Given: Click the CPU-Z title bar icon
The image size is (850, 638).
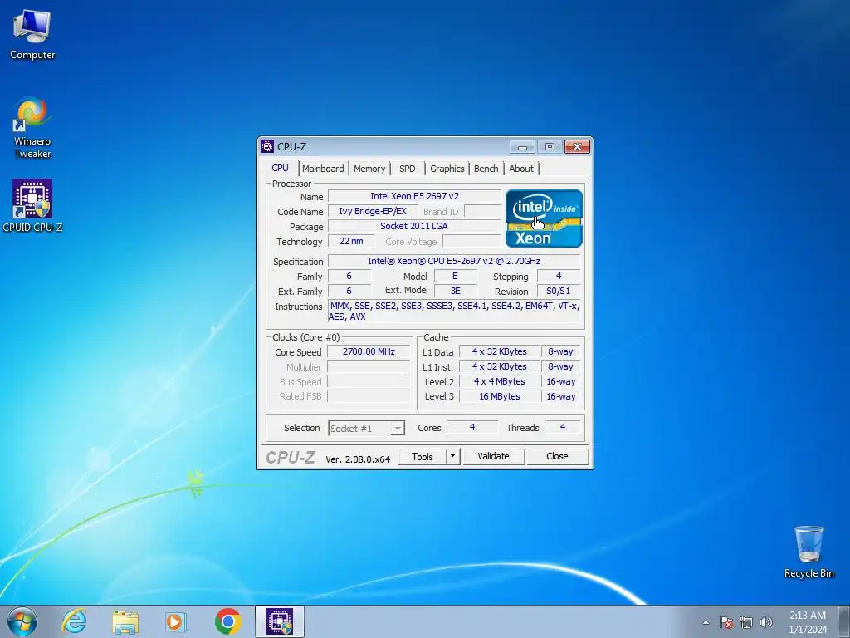Looking at the screenshot, I should tap(267, 146).
